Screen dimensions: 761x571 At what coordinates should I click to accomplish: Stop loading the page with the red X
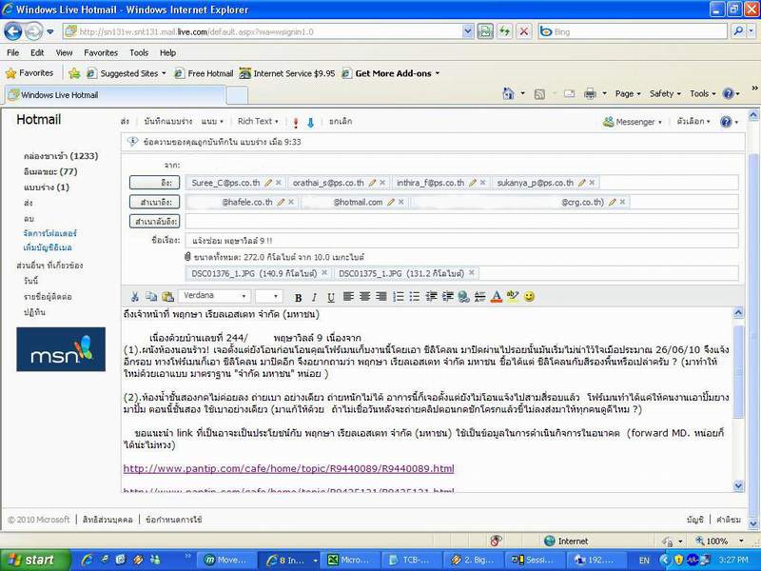pos(524,32)
